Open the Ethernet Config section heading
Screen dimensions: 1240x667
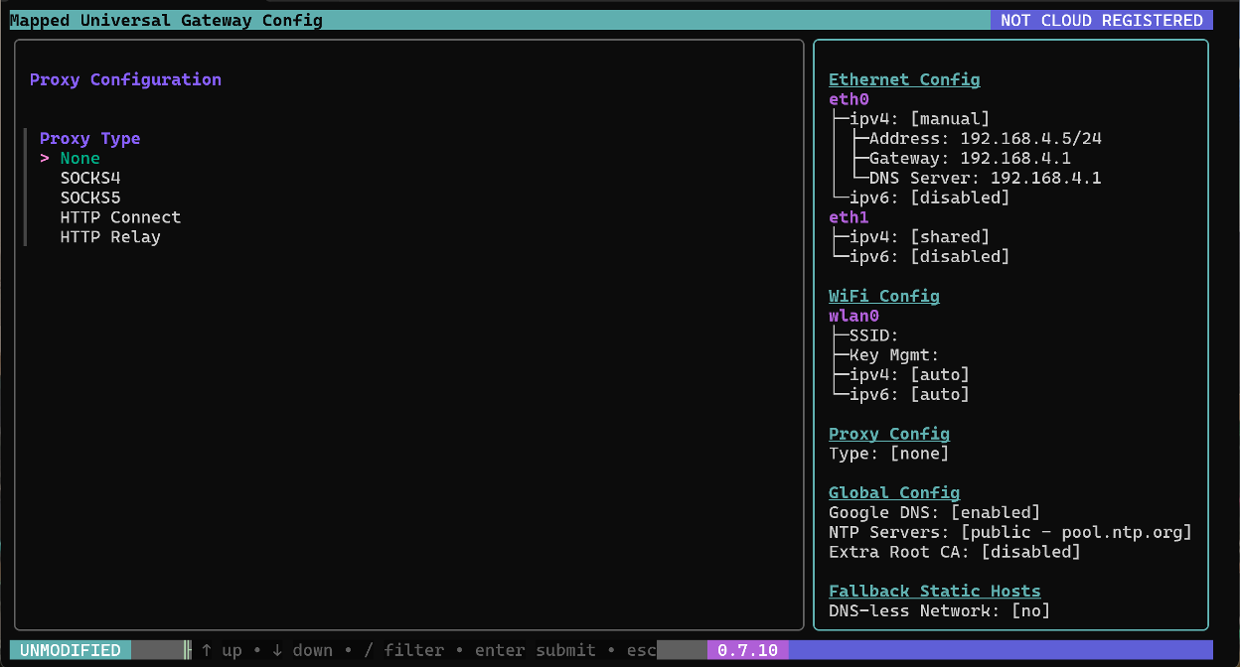pyautogui.click(x=904, y=79)
